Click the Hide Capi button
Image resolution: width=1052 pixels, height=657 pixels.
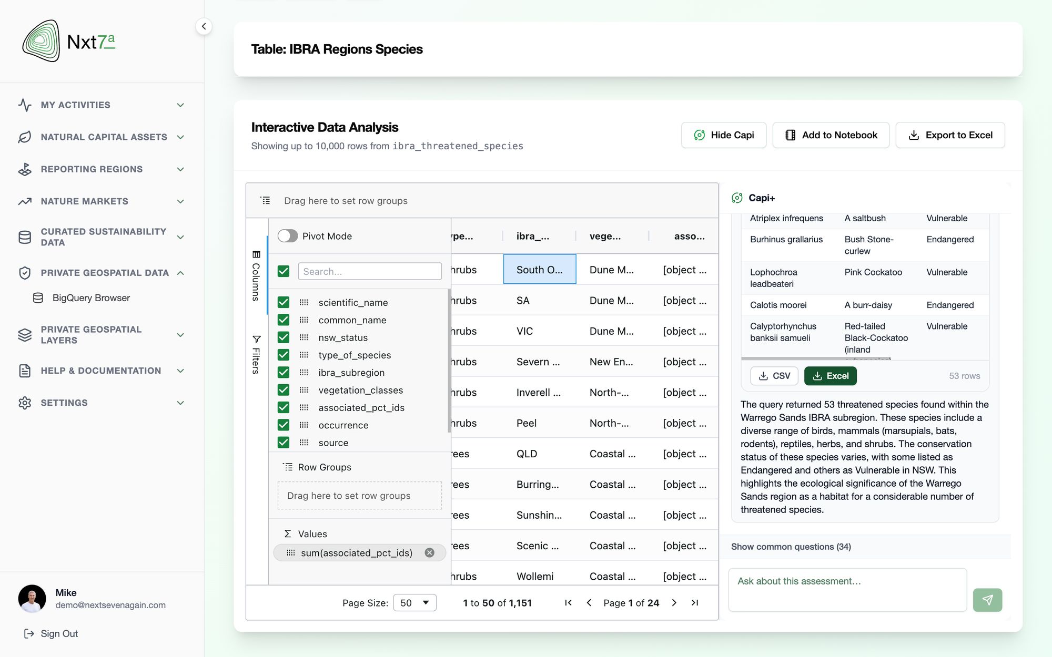[x=724, y=135]
